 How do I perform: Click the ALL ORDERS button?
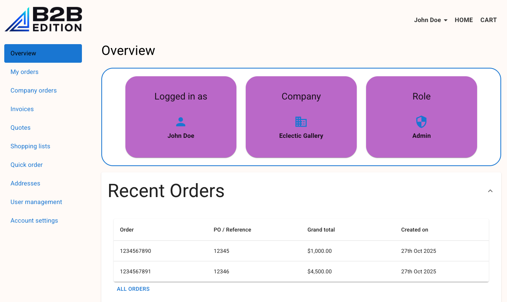[133, 289]
